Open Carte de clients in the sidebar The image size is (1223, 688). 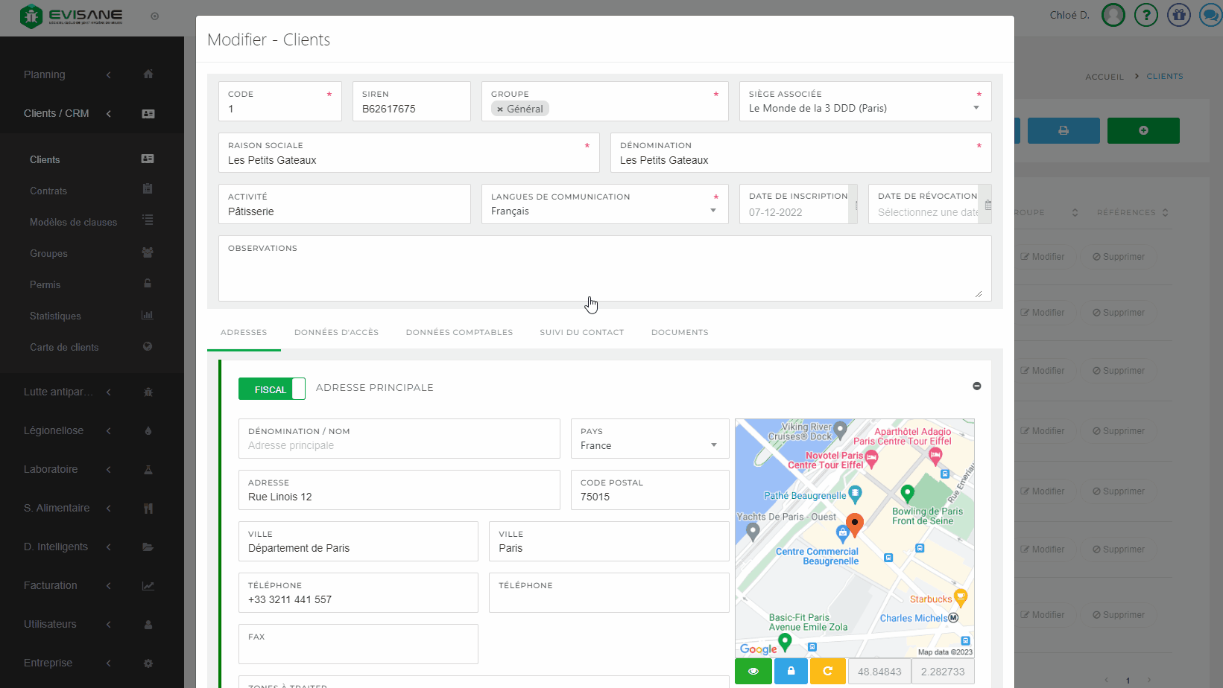pos(64,347)
